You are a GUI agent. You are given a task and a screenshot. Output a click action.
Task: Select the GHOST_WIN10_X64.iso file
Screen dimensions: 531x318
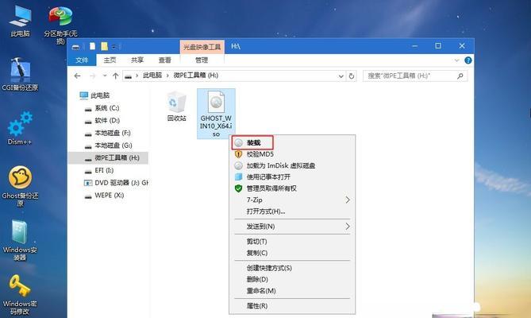pyautogui.click(x=216, y=114)
